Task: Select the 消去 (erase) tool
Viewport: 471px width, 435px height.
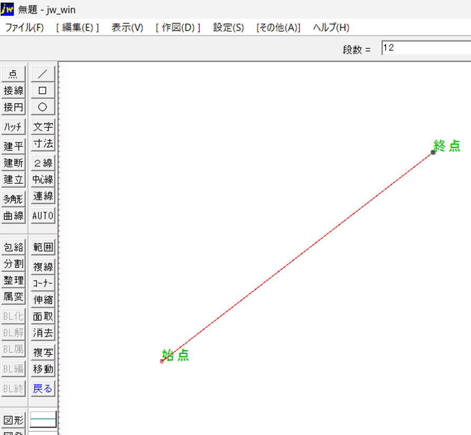Action: pos(43,333)
